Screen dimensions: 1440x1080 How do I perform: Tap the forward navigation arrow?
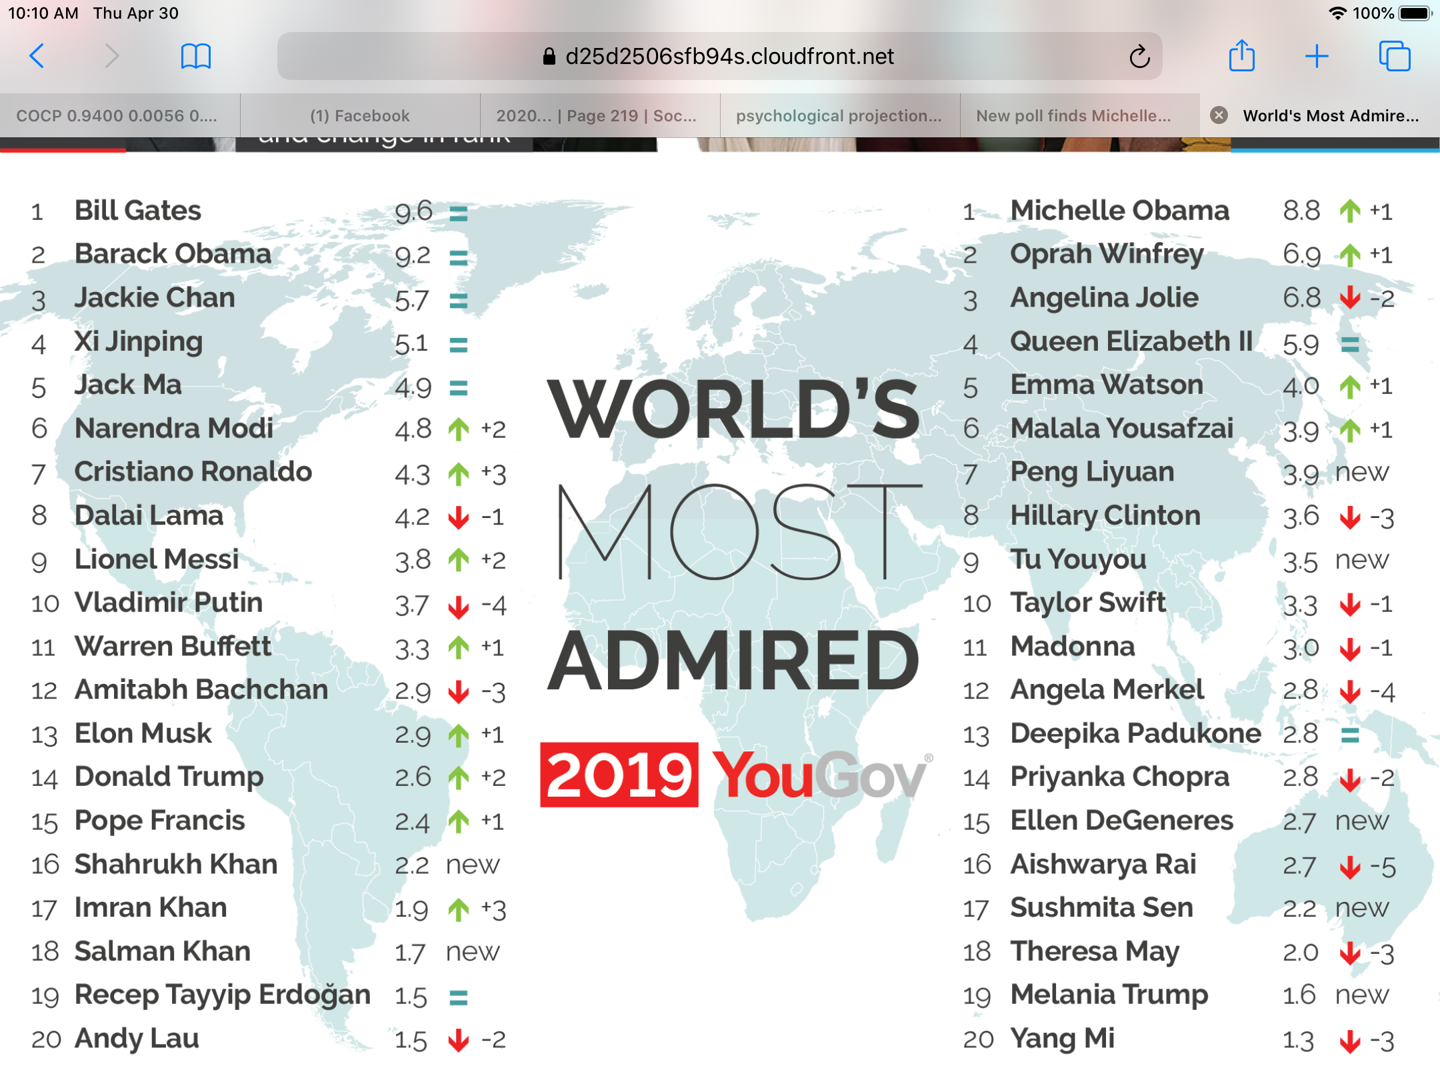112,56
